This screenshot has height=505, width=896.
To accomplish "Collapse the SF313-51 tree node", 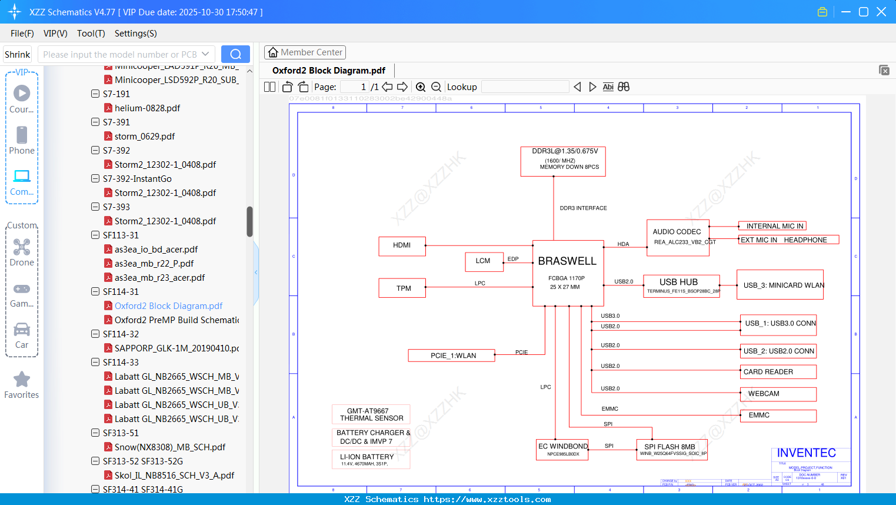I will pyautogui.click(x=95, y=433).
